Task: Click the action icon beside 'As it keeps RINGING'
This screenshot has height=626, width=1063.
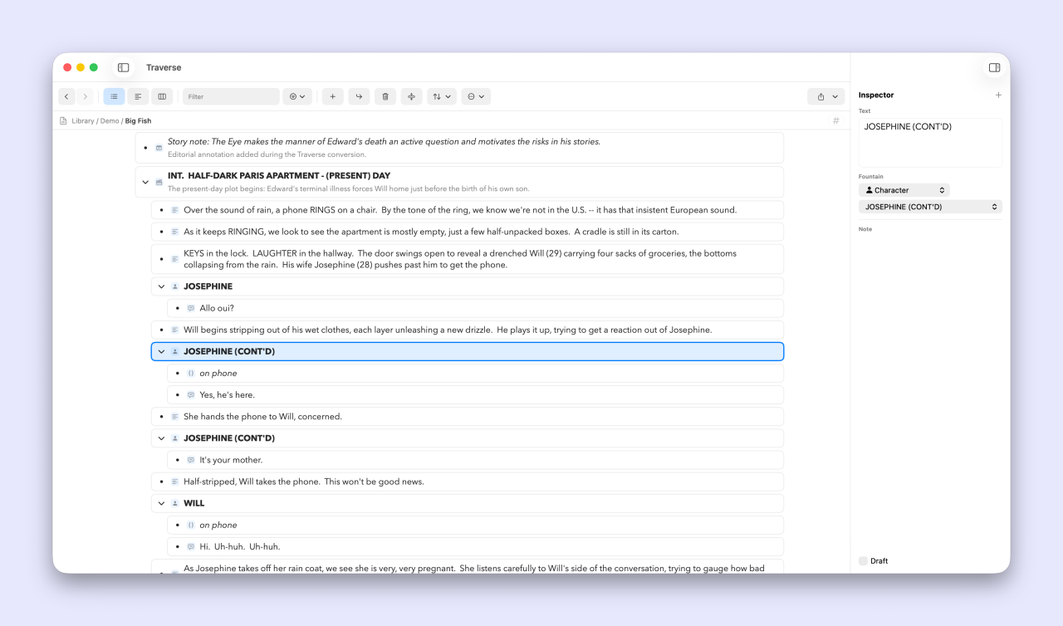Action: point(175,232)
